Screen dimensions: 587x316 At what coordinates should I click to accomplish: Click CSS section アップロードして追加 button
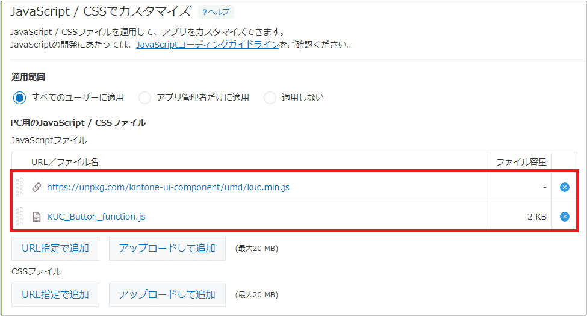[x=167, y=295]
